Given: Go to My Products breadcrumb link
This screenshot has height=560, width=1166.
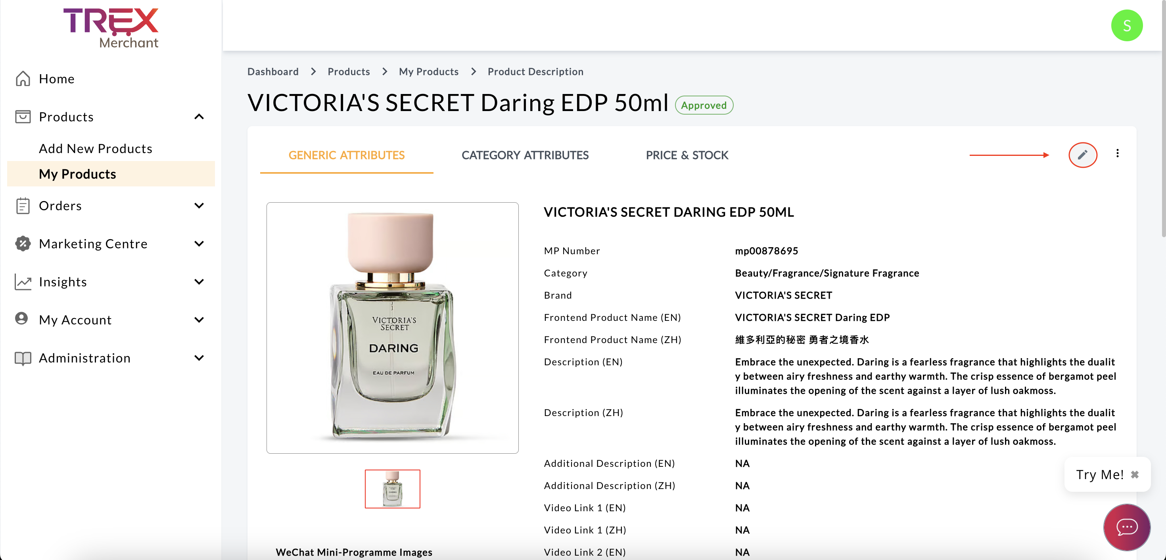Looking at the screenshot, I should point(428,71).
